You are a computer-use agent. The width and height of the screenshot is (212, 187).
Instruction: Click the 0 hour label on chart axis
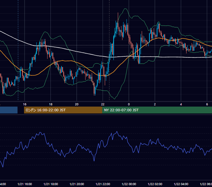pos(129,104)
